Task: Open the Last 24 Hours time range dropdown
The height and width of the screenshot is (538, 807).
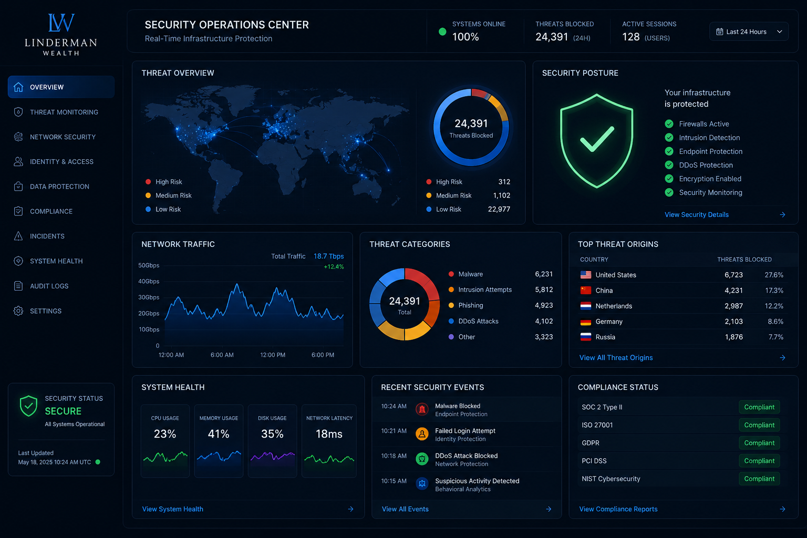Action: tap(749, 32)
